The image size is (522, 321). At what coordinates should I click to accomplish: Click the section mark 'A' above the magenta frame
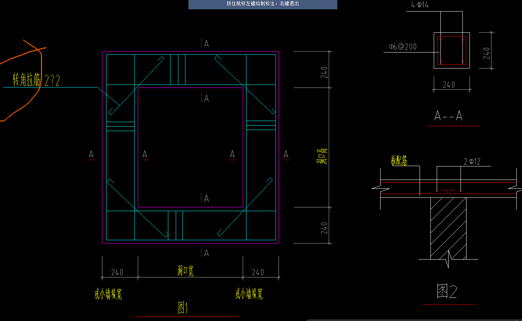[206, 44]
